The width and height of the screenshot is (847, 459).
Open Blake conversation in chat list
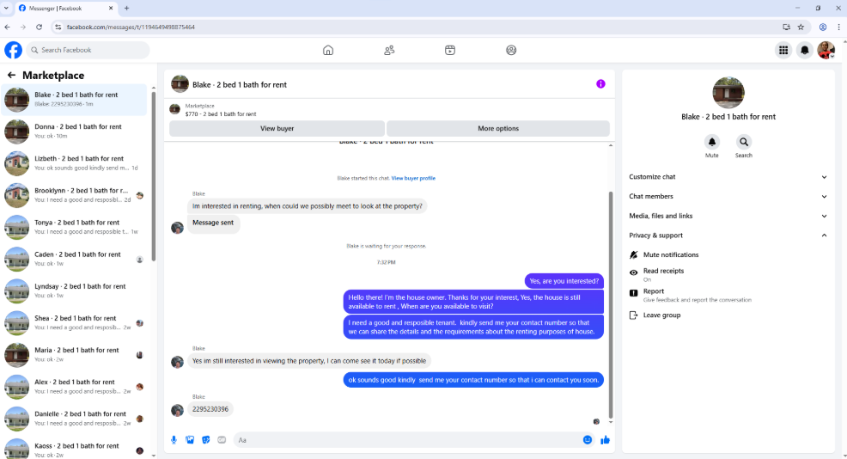tap(74, 100)
